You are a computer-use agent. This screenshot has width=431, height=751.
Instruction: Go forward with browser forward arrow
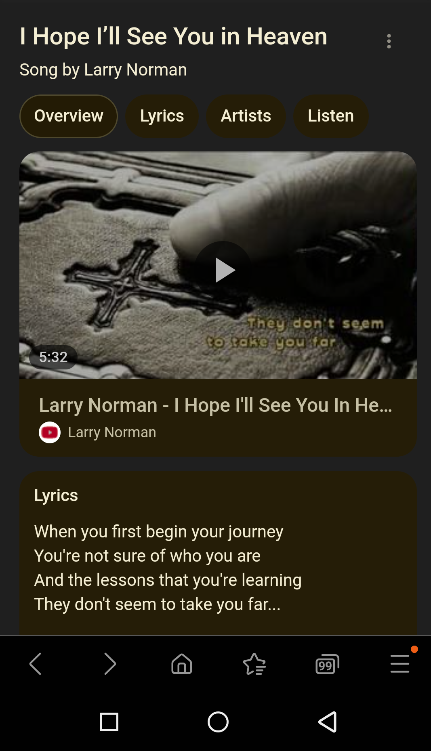point(109,664)
